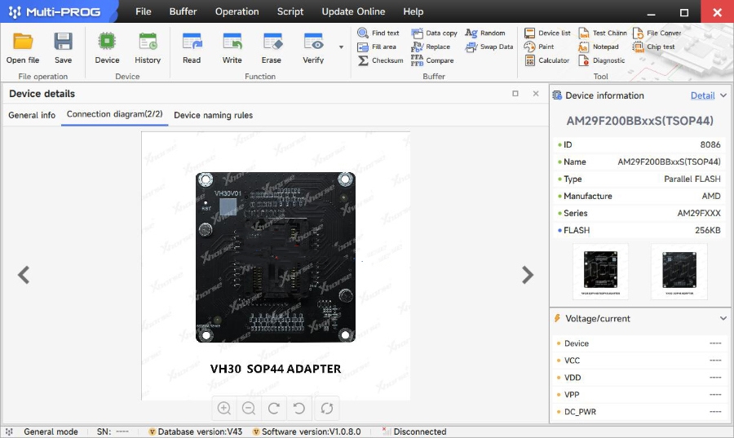Open Find text in buffer
This screenshot has height=438, width=734.
[378, 33]
